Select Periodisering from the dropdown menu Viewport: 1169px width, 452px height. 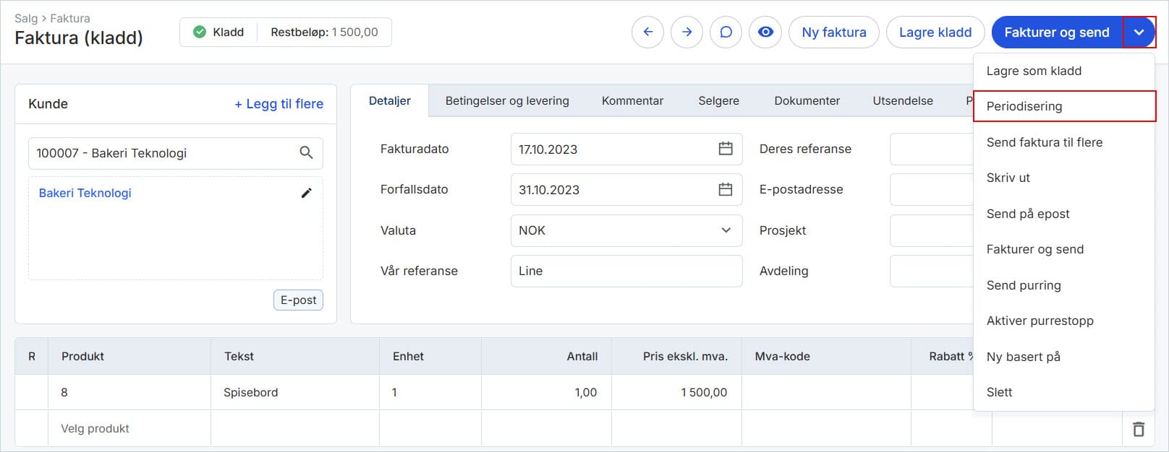click(1024, 106)
